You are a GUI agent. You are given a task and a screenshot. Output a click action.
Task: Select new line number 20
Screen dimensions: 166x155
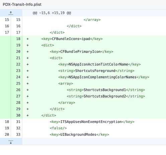18,51
